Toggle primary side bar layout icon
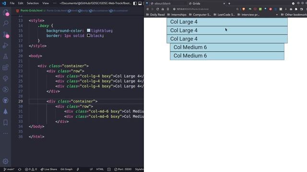 135,3
